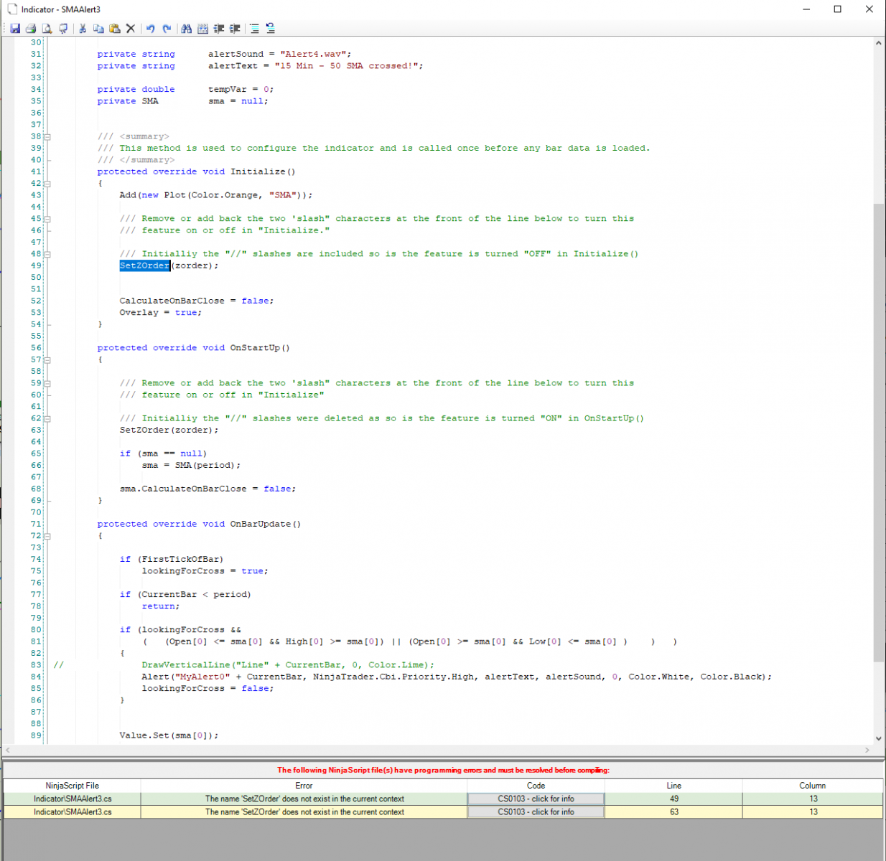
Task: Click the Delete X icon in toolbar
Action: (x=131, y=29)
